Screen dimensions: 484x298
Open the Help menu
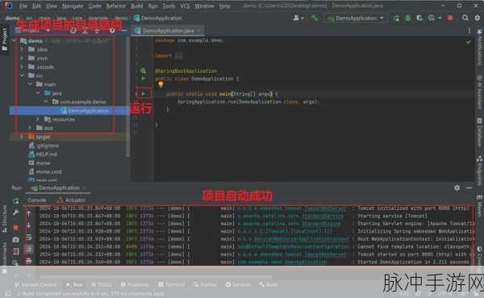pyautogui.click(x=225, y=6)
